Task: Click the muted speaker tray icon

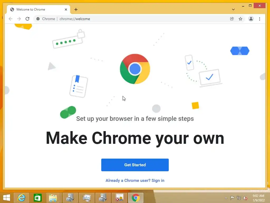Action: click(245, 198)
